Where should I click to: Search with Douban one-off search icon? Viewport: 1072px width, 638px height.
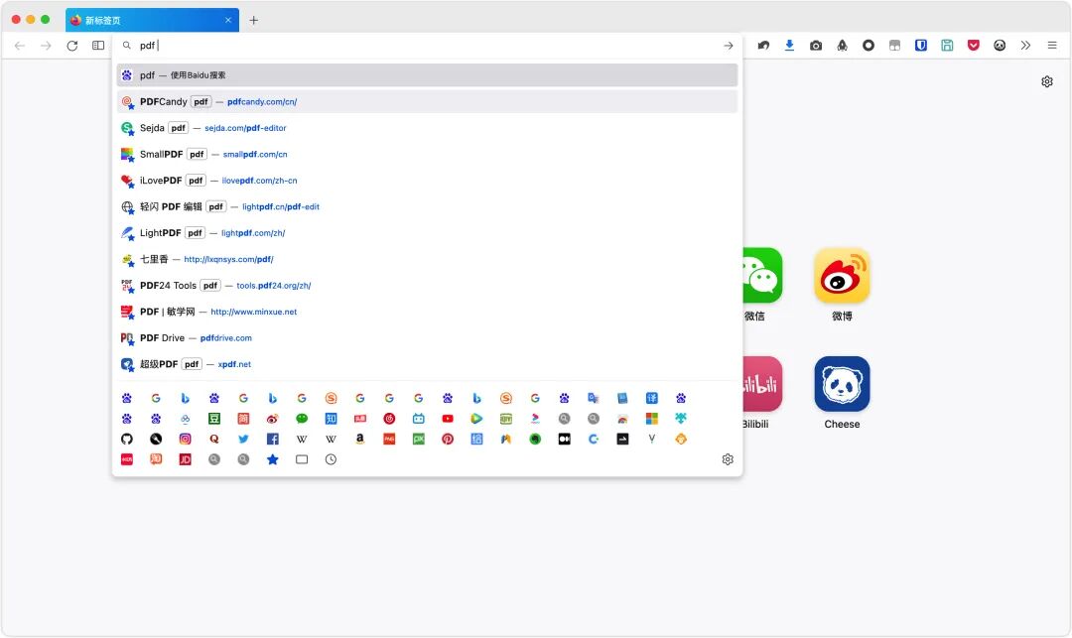214,419
